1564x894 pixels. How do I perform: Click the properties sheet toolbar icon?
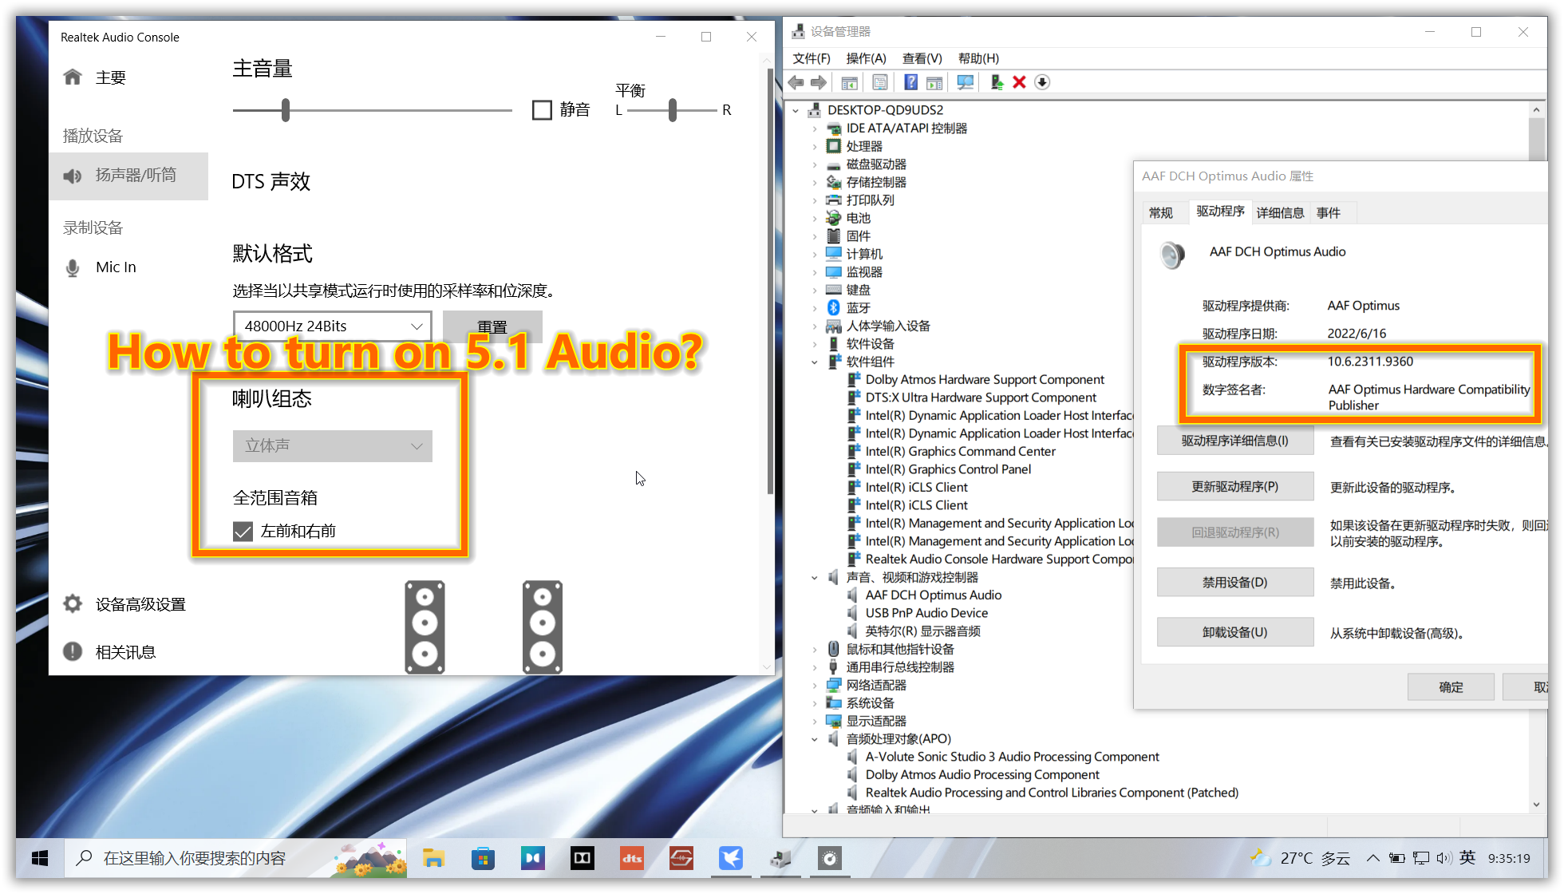coord(880,82)
